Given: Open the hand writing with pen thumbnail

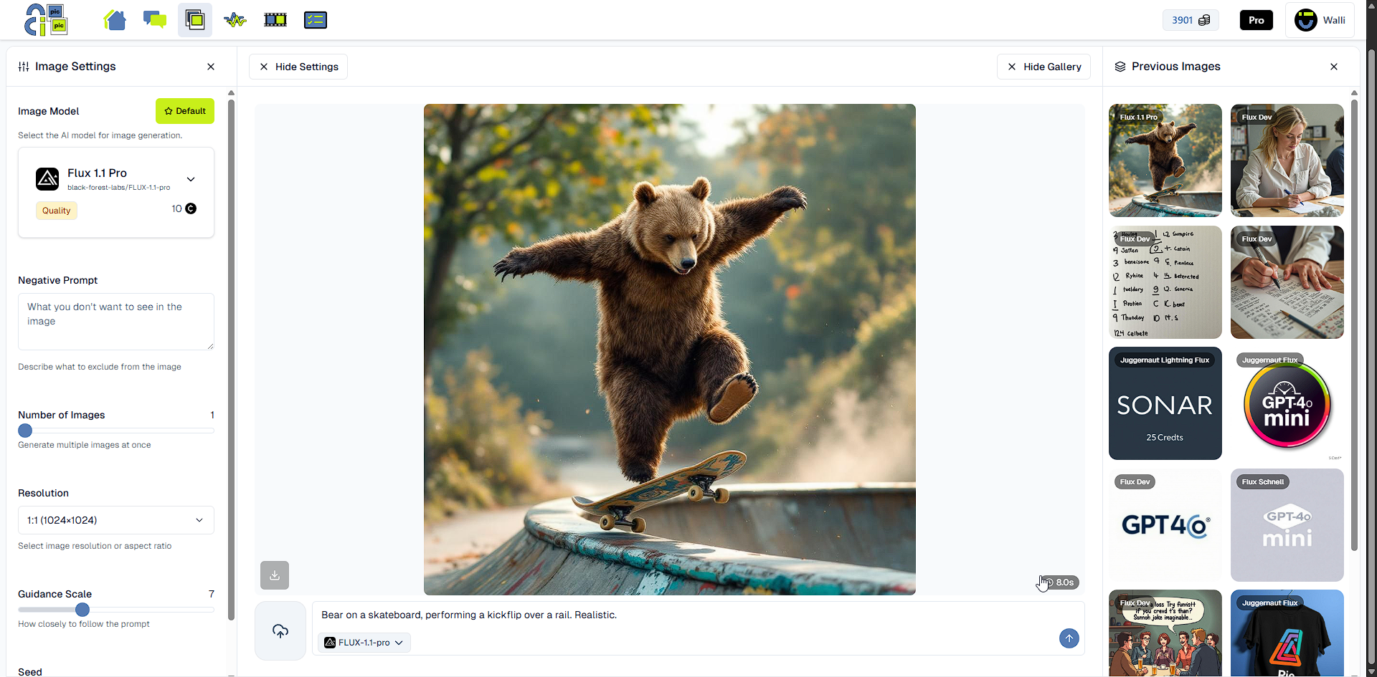Looking at the screenshot, I should 1287,282.
